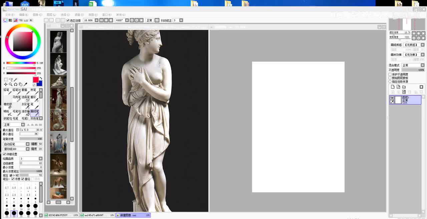
Task: Open 抖动修正 stabilizer value dropdown
Action: pyautogui.click(x=181, y=20)
